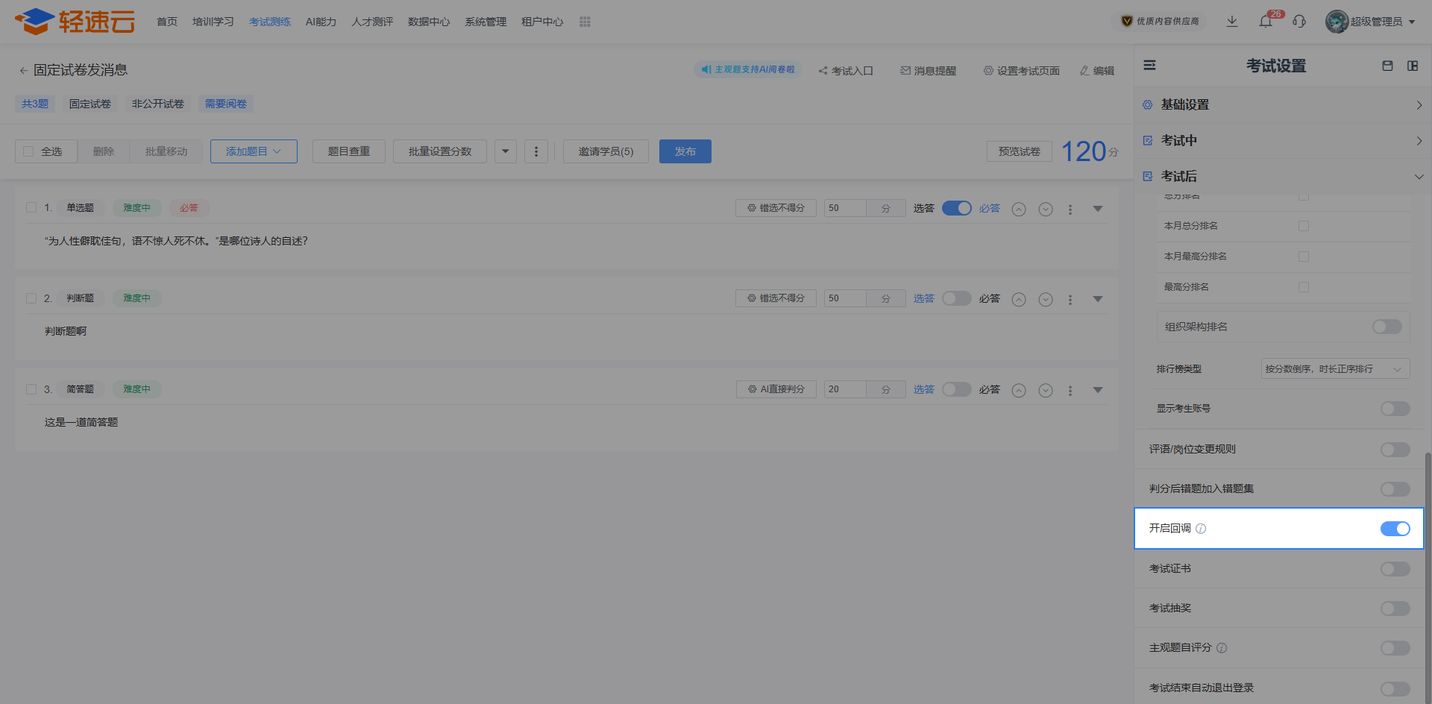Click the download icon in top bar
Screen dimensions: 1432x704
(1232, 22)
